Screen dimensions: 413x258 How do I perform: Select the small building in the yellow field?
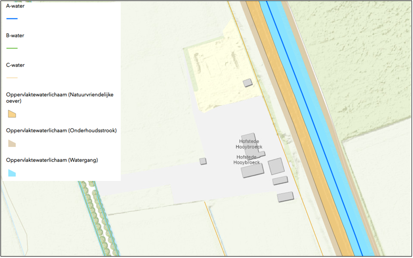coord(248,83)
